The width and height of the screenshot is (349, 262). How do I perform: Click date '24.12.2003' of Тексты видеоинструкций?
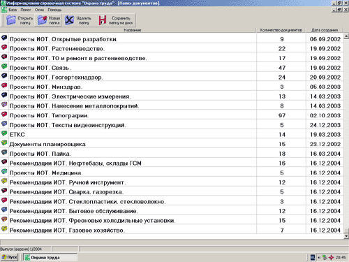tap(325, 125)
